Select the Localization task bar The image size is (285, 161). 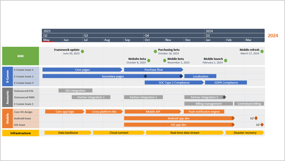pyautogui.click(x=200, y=76)
